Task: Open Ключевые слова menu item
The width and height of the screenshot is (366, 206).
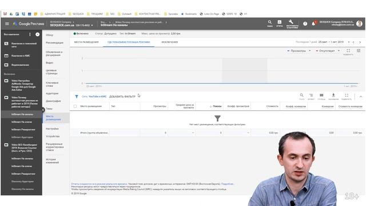Action: coord(52,84)
